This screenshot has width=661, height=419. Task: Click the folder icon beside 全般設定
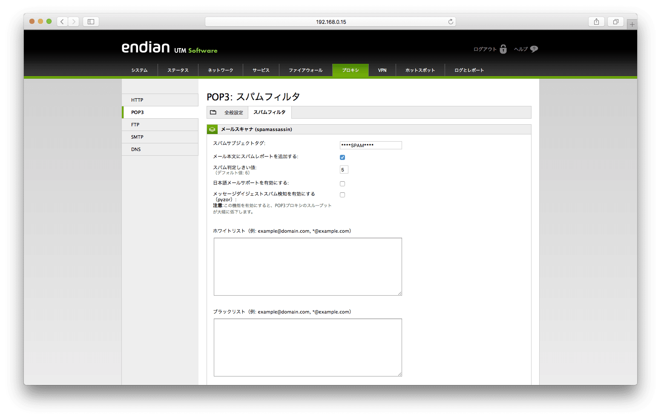[x=213, y=112]
